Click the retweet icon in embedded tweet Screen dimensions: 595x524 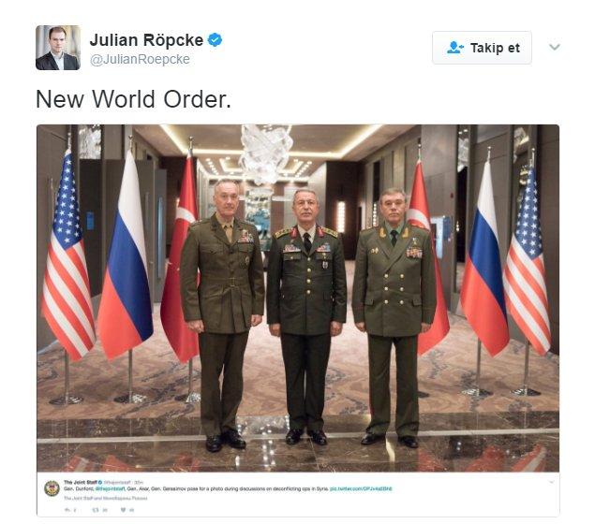coord(96,510)
